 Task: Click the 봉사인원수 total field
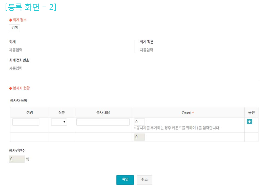(x=17, y=159)
